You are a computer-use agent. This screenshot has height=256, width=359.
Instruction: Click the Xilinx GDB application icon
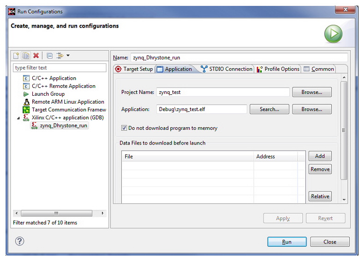pyautogui.click(x=26, y=117)
